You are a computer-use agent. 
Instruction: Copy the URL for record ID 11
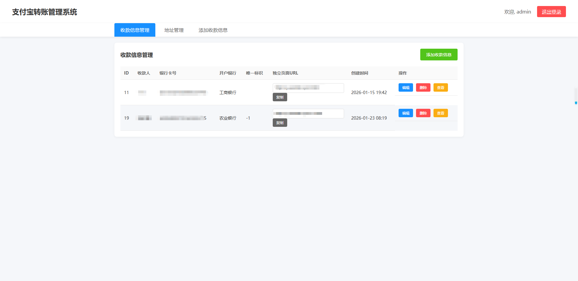click(280, 97)
